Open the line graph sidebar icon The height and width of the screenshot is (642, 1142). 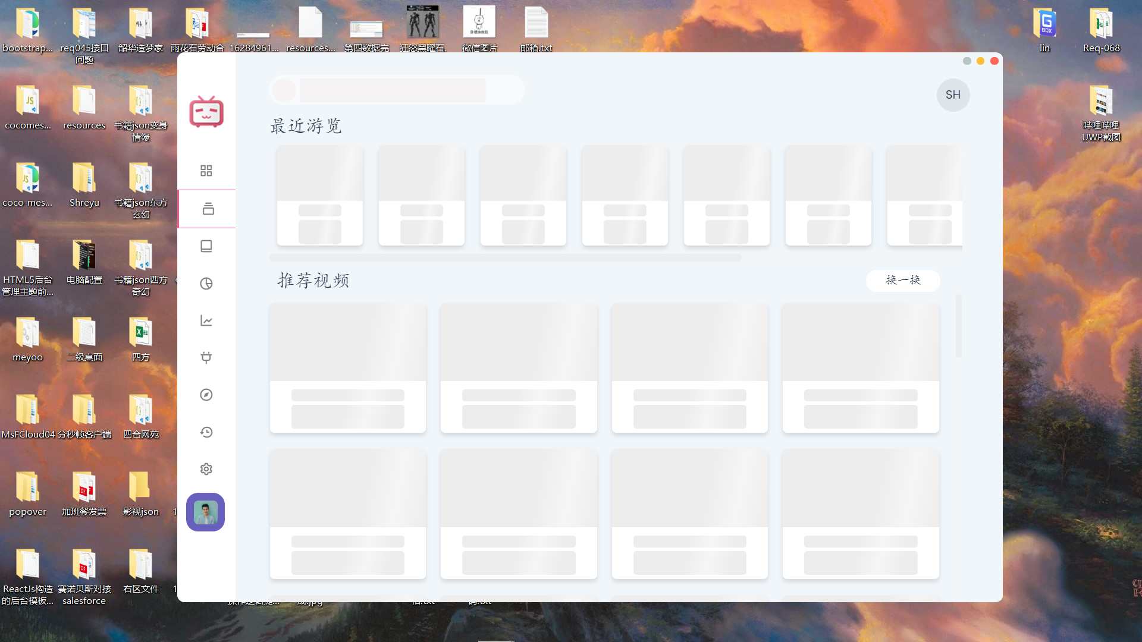pos(206,321)
